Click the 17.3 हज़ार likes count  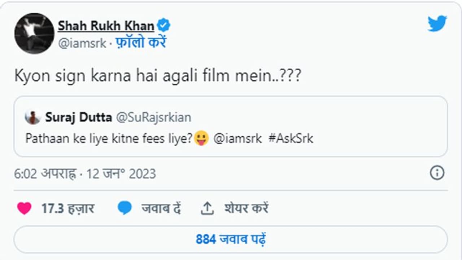(67, 209)
